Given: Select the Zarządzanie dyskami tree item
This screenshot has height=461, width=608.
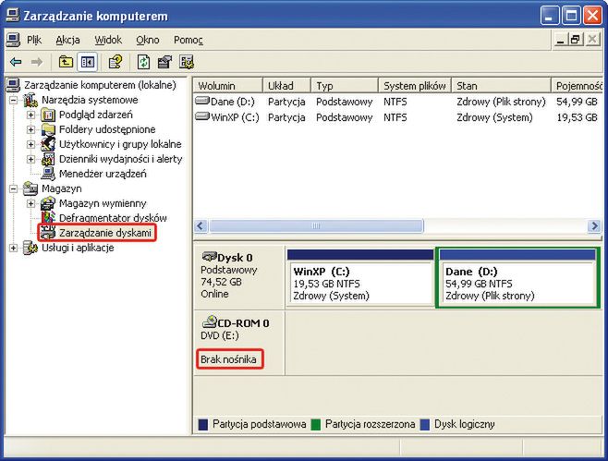Looking at the screenshot, I should tap(104, 233).
